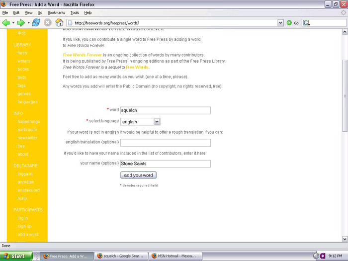Open the writers sidebar link
Image resolution: width=348 pixels, height=261 pixels.
coord(23,61)
